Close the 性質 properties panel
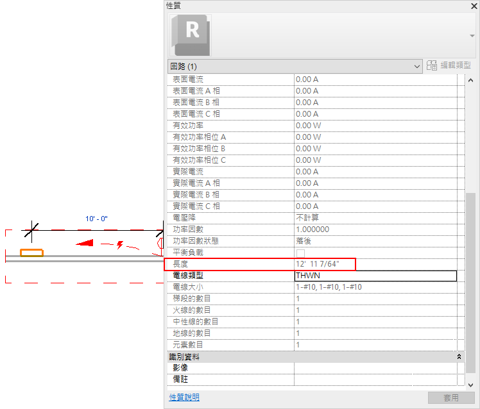480x409 pixels. 474,6
